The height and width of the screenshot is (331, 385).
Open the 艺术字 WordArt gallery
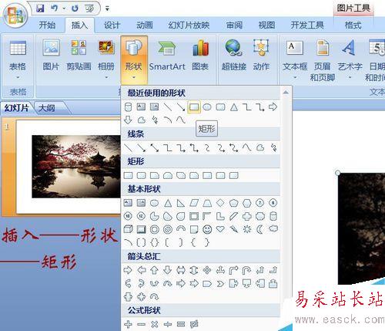350,59
